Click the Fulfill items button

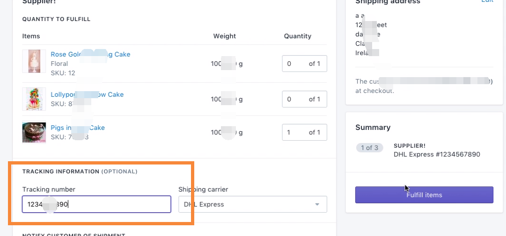pyautogui.click(x=424, y=195)
